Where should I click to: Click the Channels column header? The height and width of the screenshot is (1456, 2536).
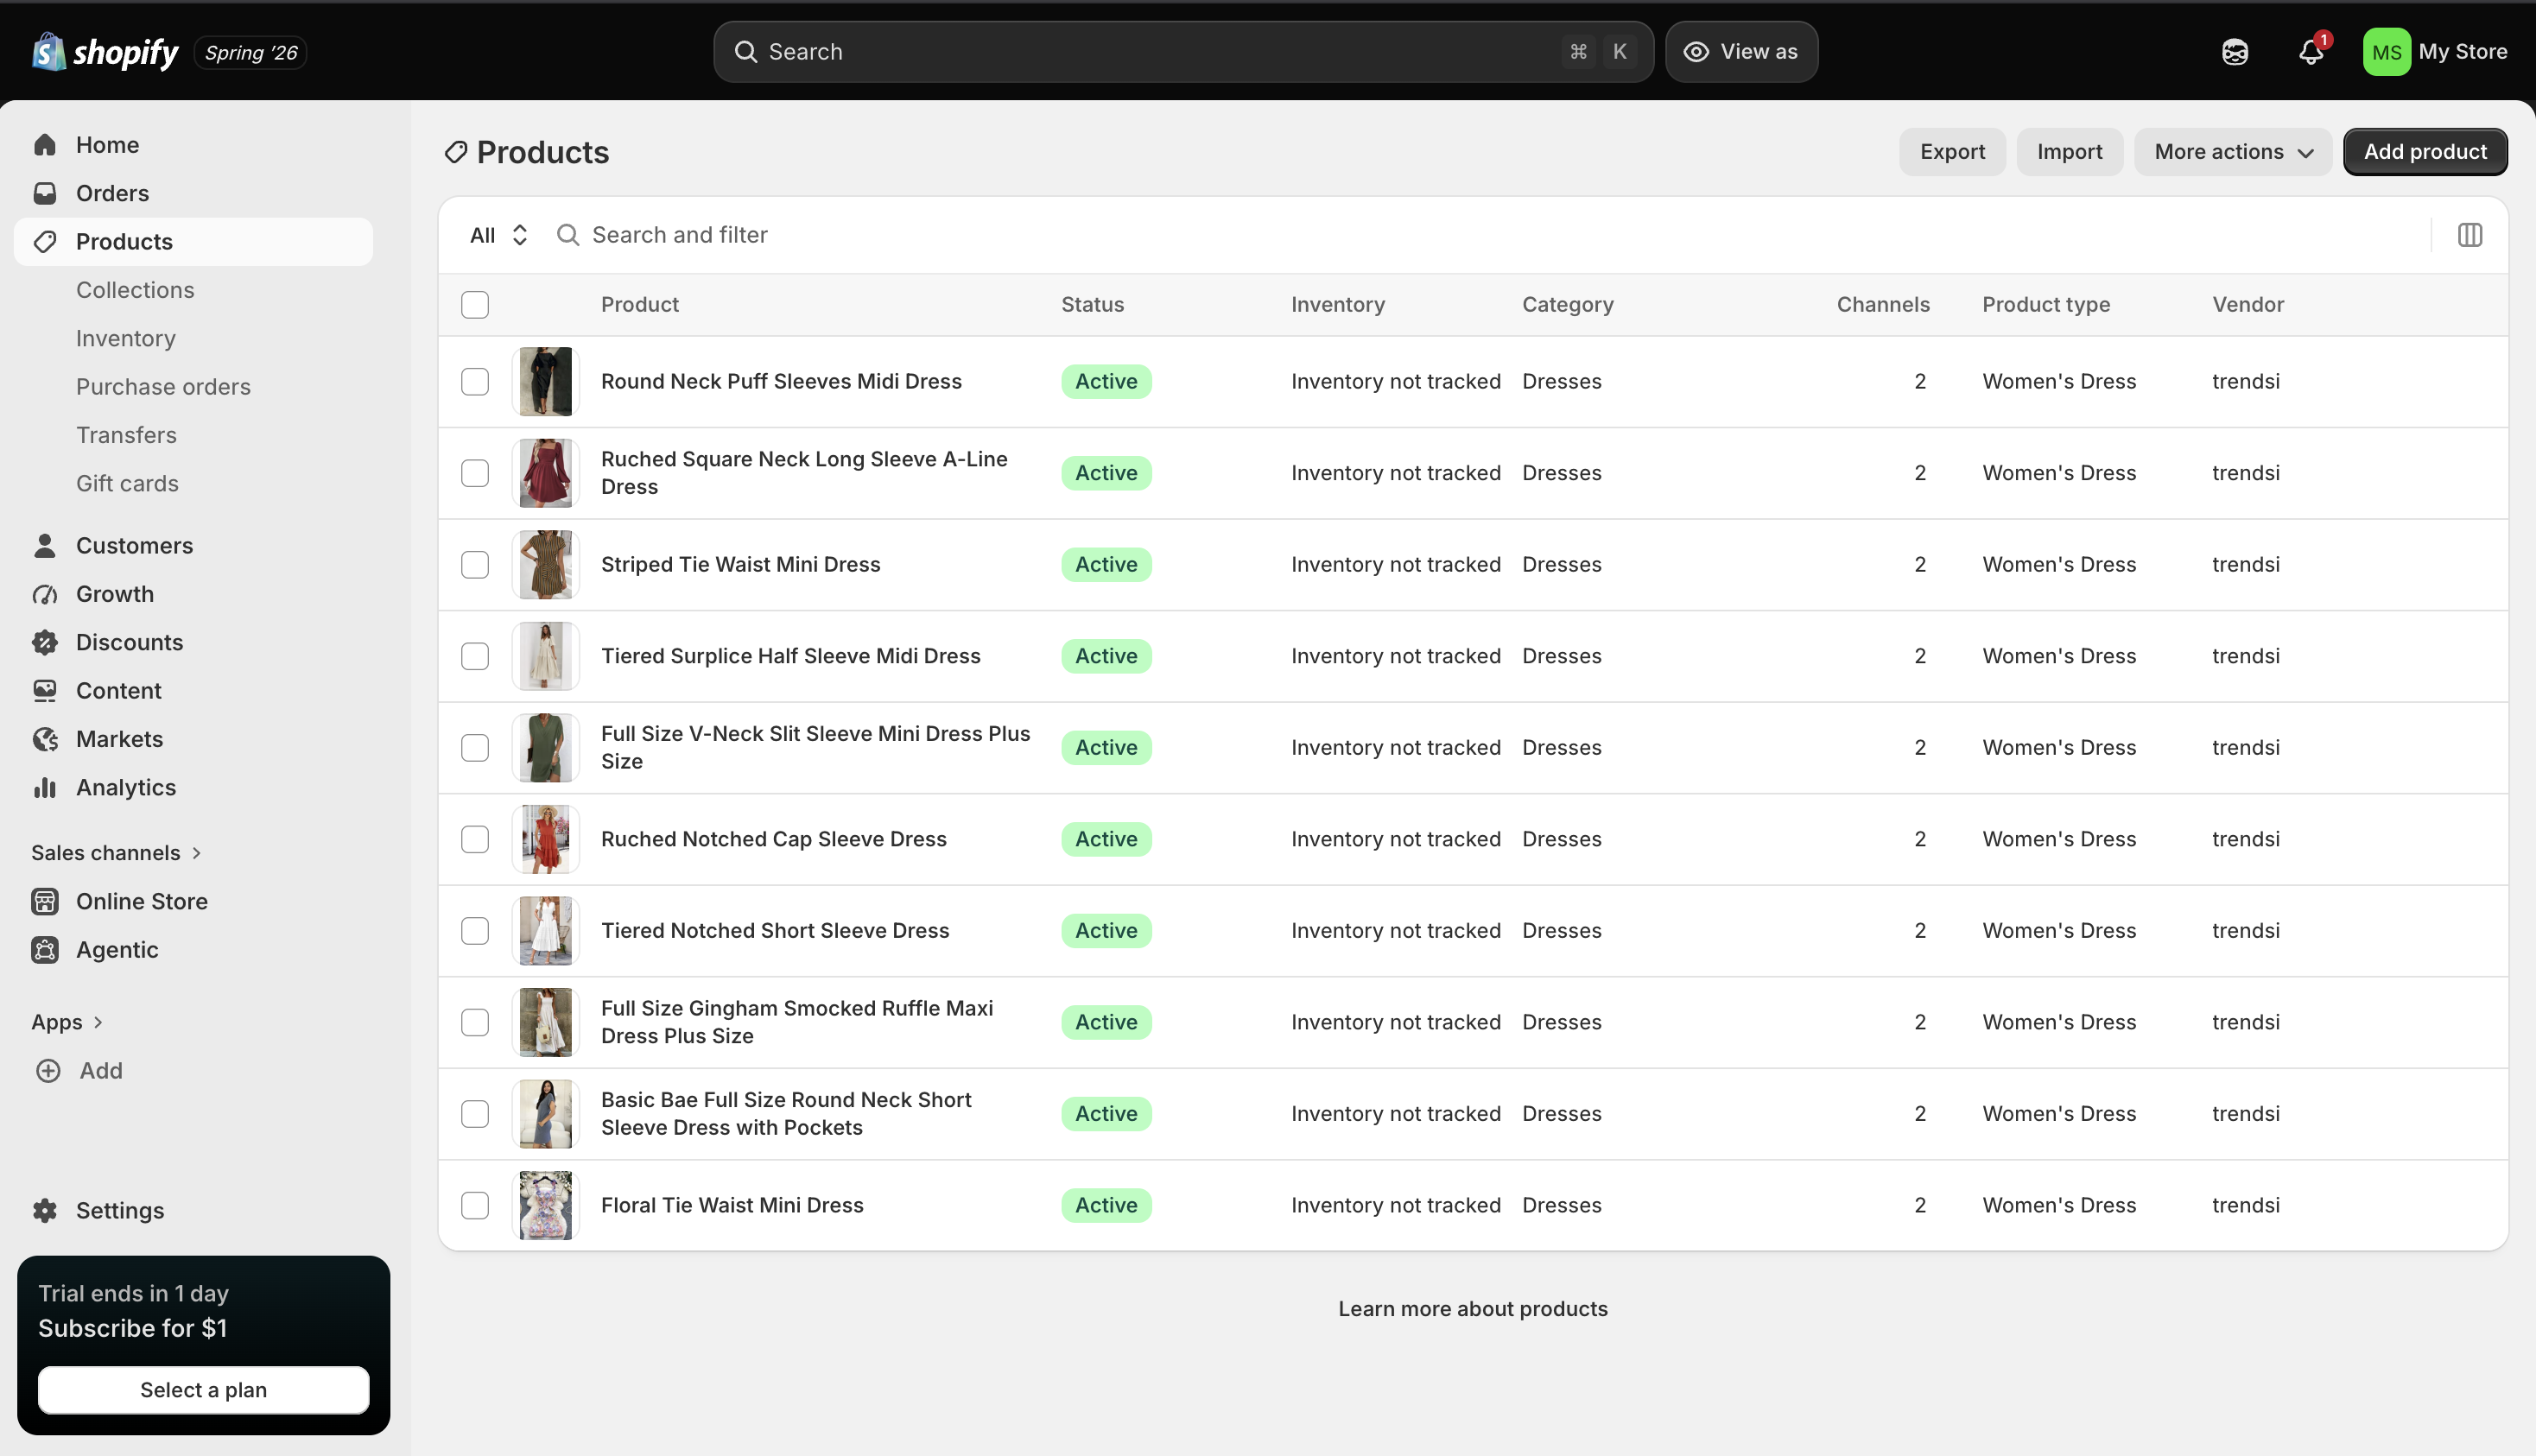tap(1882, 304)
